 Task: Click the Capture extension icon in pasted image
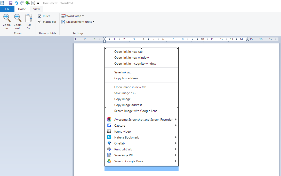[109, 125]
